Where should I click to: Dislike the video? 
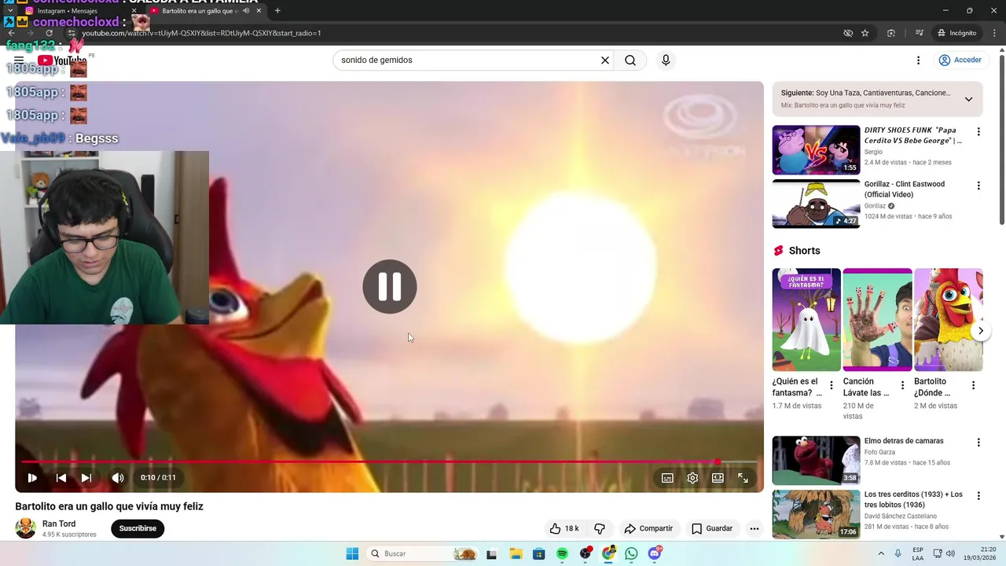[x=600, y=529]
